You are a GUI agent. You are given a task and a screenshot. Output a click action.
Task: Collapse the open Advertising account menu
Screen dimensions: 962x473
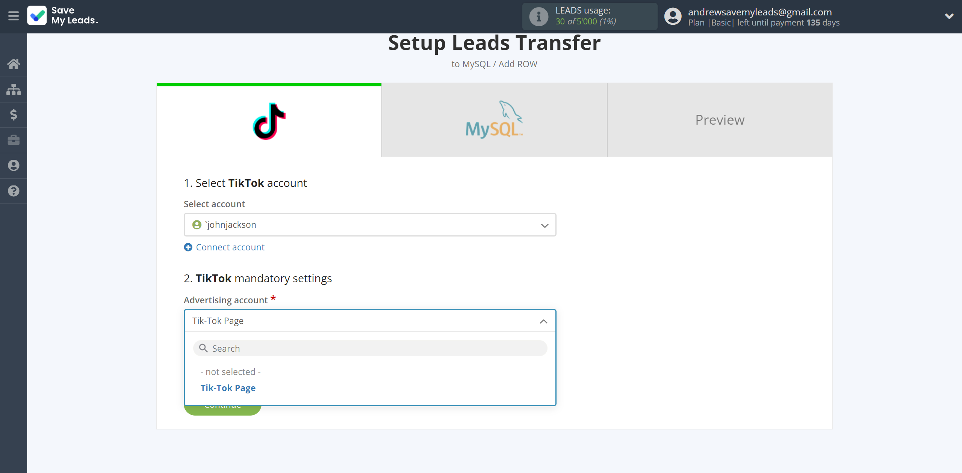(x=543, y=321)
